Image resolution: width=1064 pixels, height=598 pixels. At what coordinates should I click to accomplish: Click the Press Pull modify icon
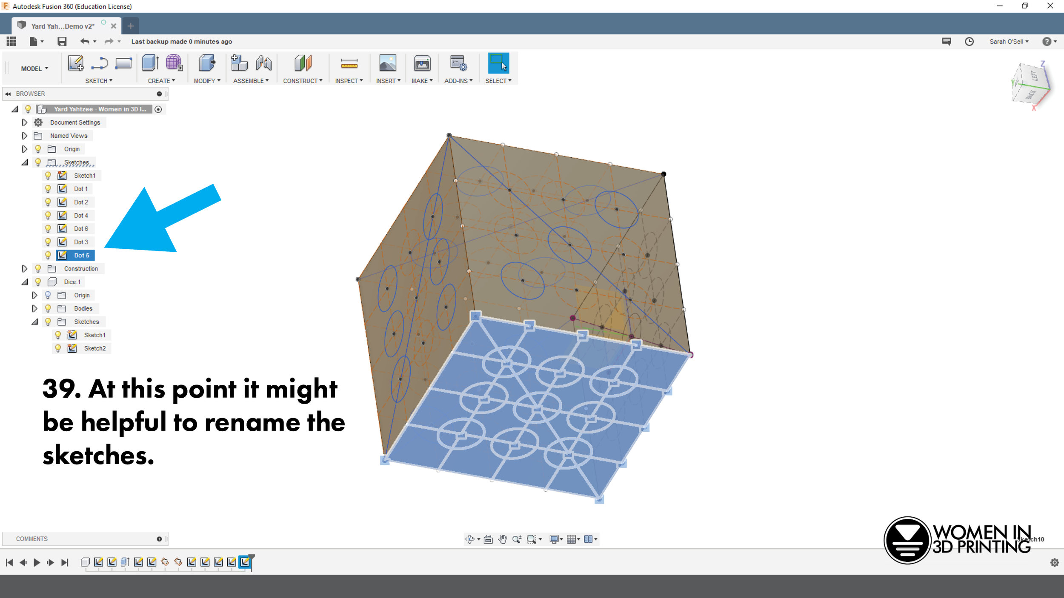coord(207,63)
